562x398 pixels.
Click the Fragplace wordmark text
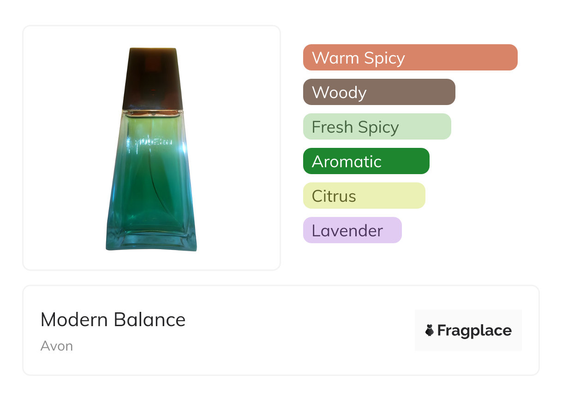click(x=474, y=330)
